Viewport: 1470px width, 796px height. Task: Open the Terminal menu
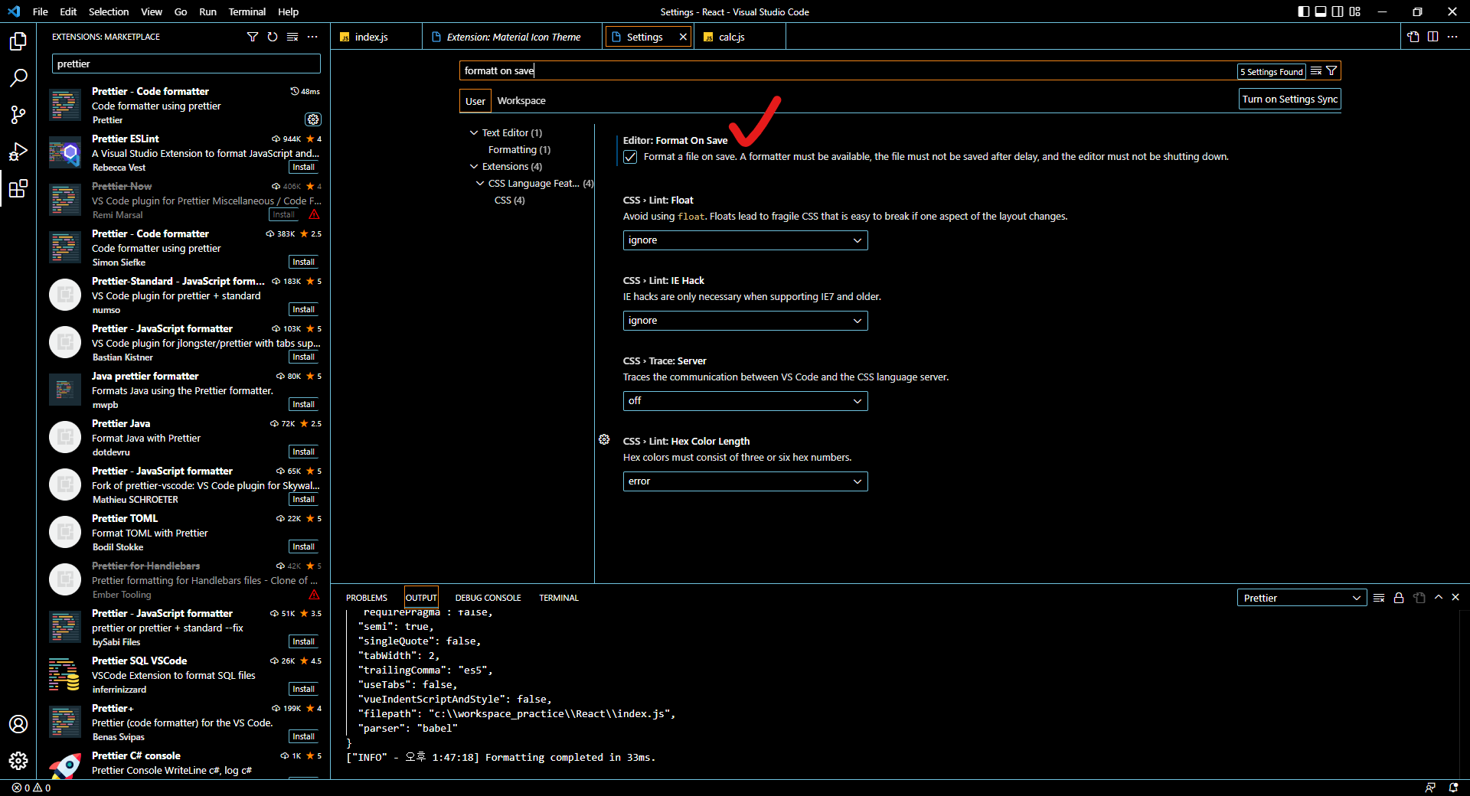click(x=247, y=11)
